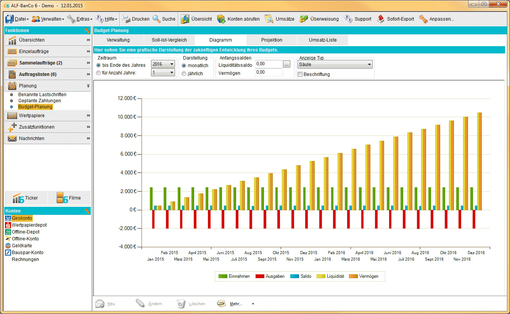The width and height of the screenshot is (510, 314).
Task: Enable the Beschriftung checkbox
Action: click(300, 74)
